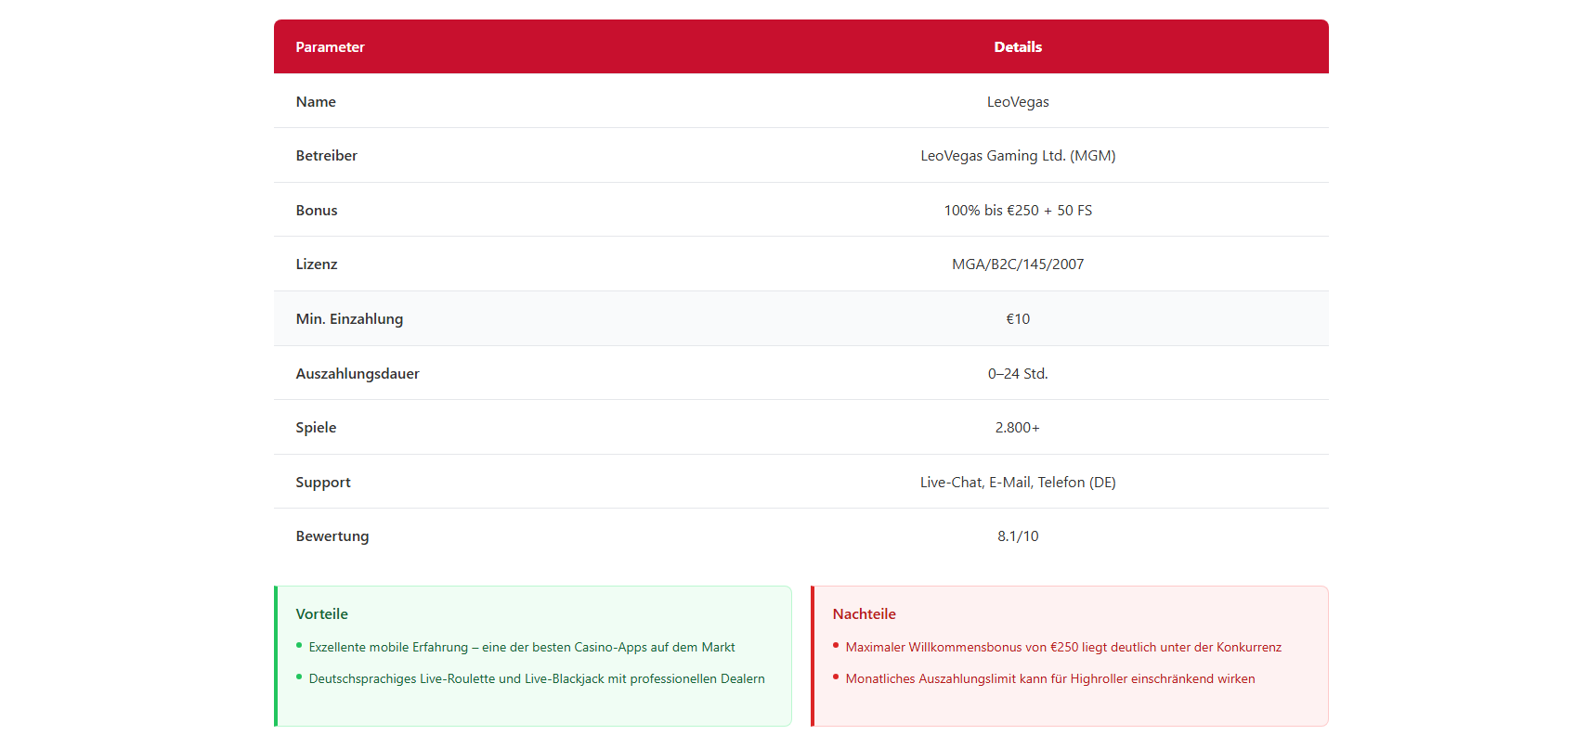Viewport: 1588px width, 748px height.
Task: Select the €10 minimum deposit value
Action: pos(1018,319)
